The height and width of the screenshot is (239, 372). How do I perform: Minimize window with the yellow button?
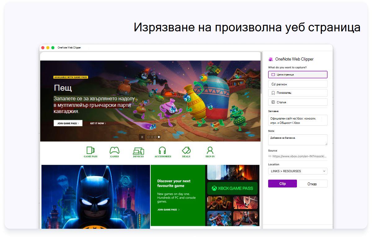click(x=48, y=48)
